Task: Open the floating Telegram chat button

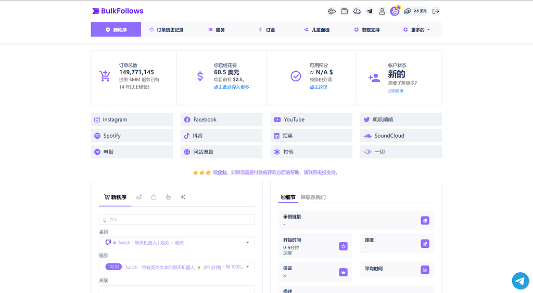Action: (x=521, y=281)
